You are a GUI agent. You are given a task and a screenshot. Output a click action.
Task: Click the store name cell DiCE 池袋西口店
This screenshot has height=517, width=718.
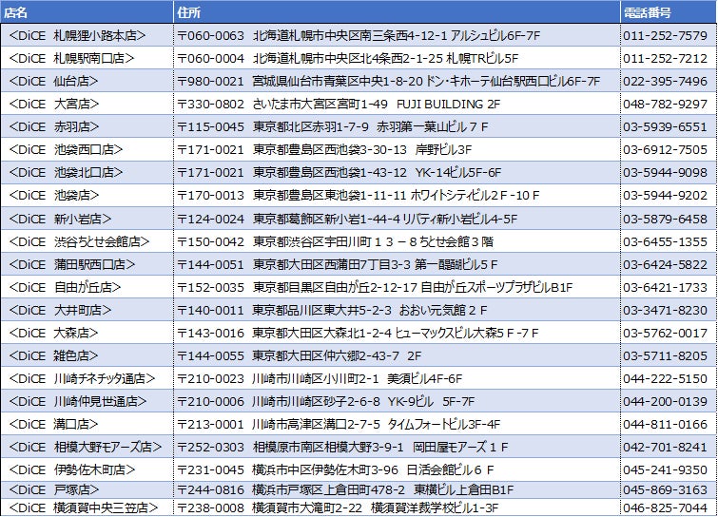coord(87,149)
